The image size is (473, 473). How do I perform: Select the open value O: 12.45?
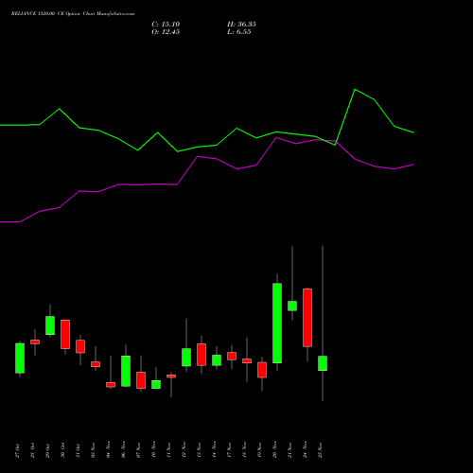tap(166, 32)
